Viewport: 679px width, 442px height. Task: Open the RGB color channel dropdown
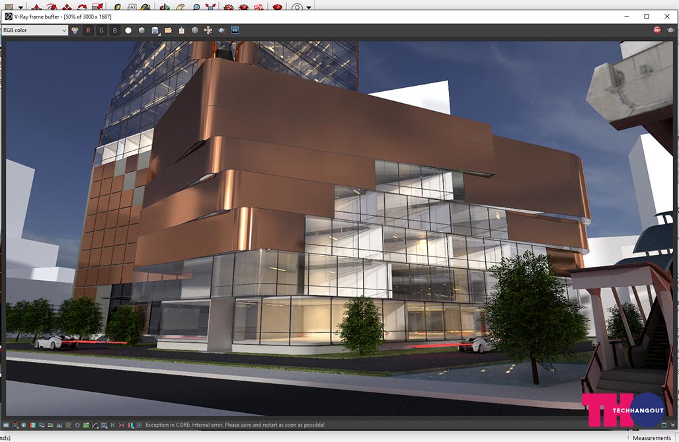click(34, 30)
